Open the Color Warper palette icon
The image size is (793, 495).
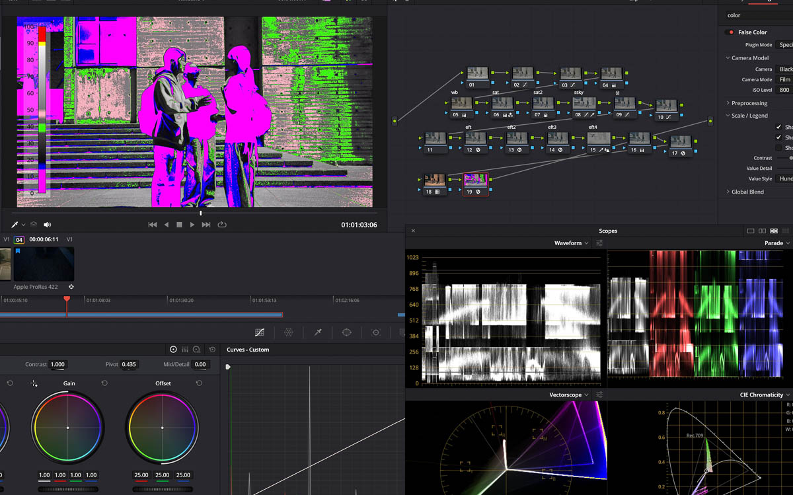(x=289, y=332)
